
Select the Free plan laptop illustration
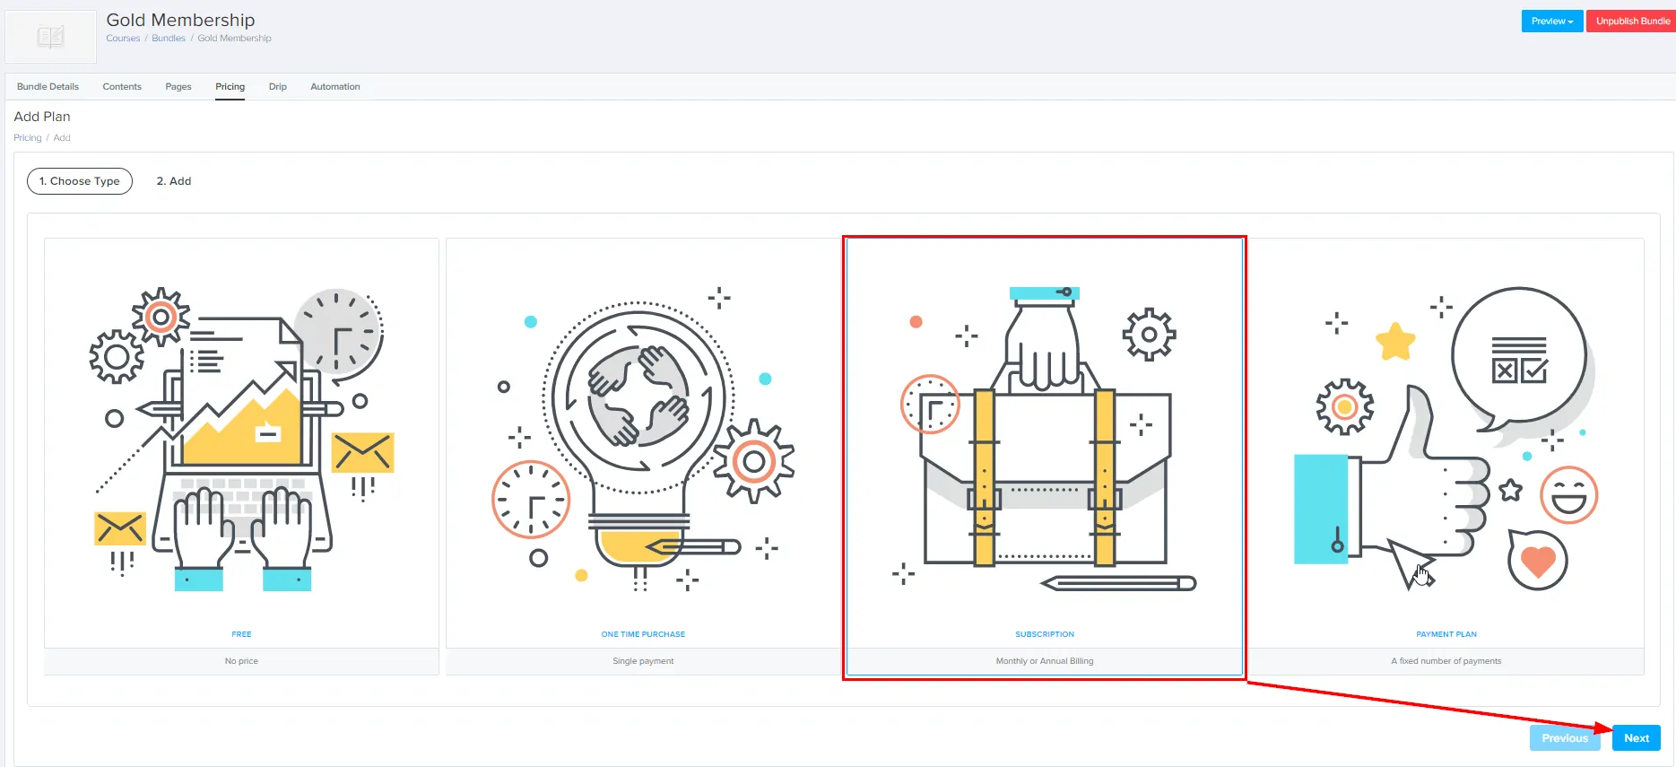[x=241, y=440]
